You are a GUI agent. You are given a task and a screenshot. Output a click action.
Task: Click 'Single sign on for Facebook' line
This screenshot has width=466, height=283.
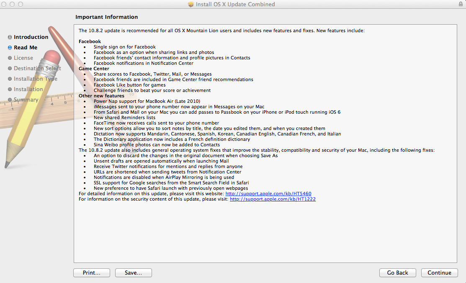click(x=124, y=47)
